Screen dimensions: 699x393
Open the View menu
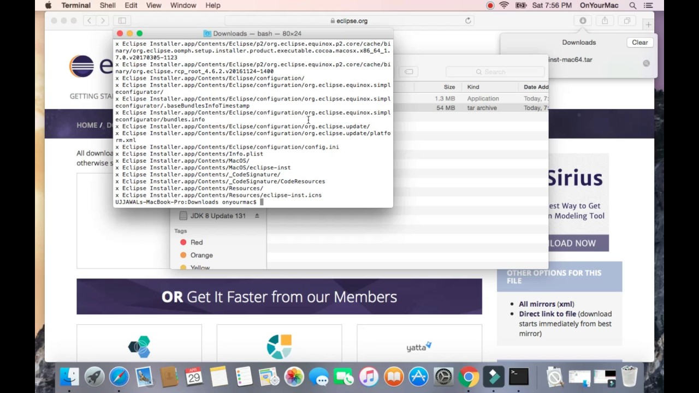pos(153,5)
